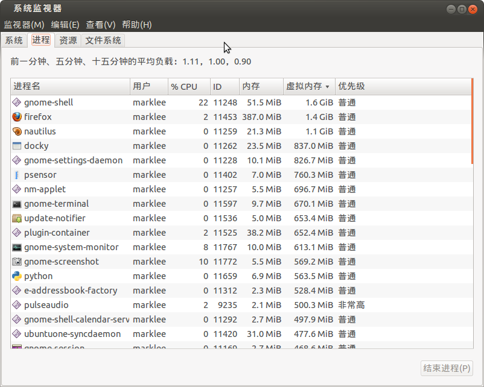Select the 进程 tab
Screen dimensions: 484x387
click(x=41, y=40)
